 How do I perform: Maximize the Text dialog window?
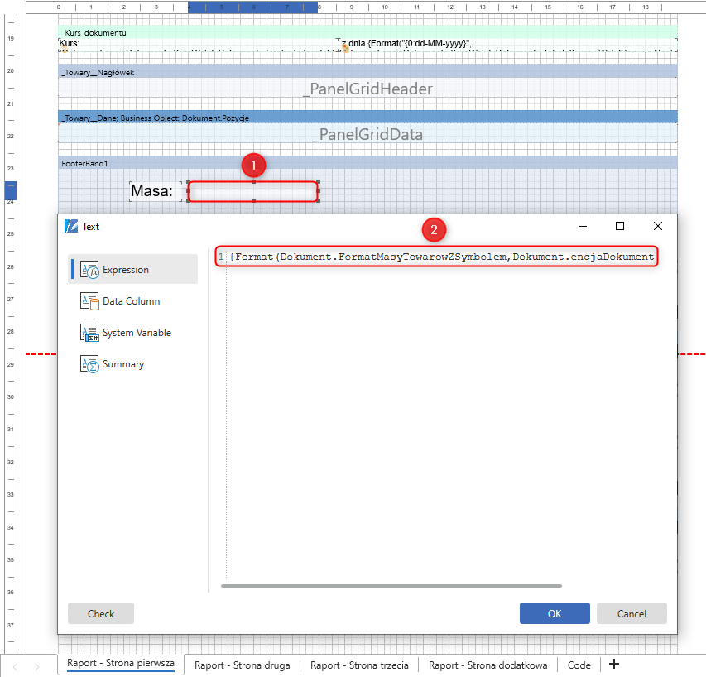coord(620,226)
